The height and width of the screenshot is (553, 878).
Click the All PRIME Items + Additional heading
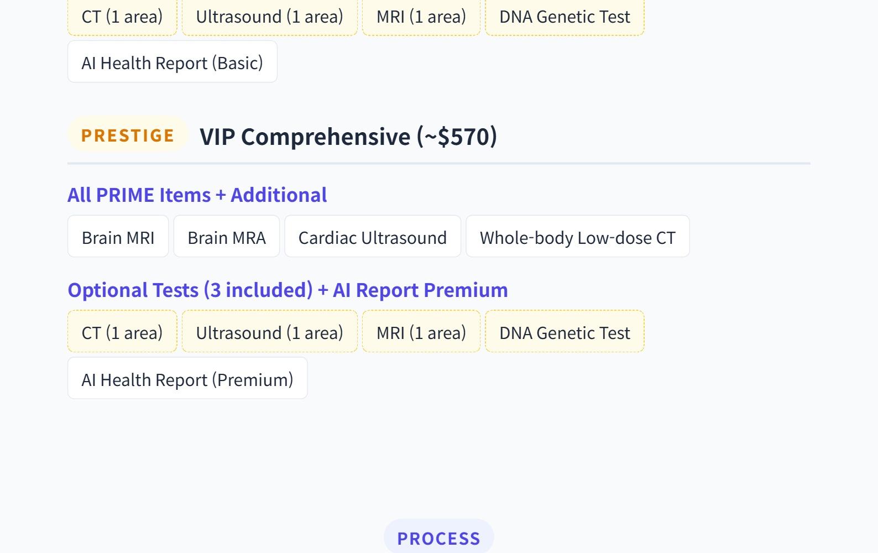coord(197,195)
